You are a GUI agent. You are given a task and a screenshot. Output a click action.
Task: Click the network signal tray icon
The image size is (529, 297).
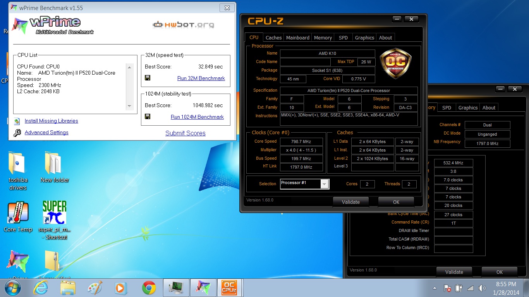pyautogui.click(x=471, y=288)
